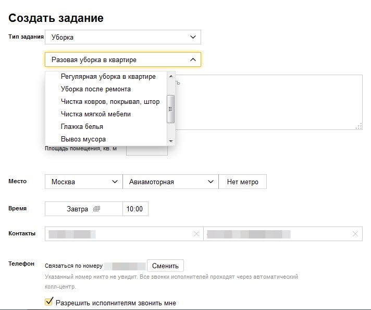Click the dropdown list scroll down arrow

(x=171, y=141)
